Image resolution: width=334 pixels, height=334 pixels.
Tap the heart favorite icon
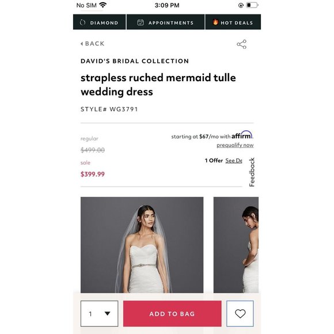click(240, 313)
